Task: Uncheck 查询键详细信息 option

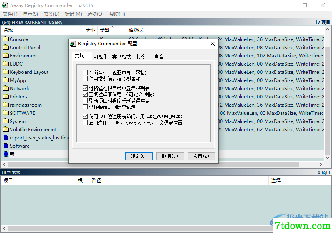Action: (x=85, y=94)
